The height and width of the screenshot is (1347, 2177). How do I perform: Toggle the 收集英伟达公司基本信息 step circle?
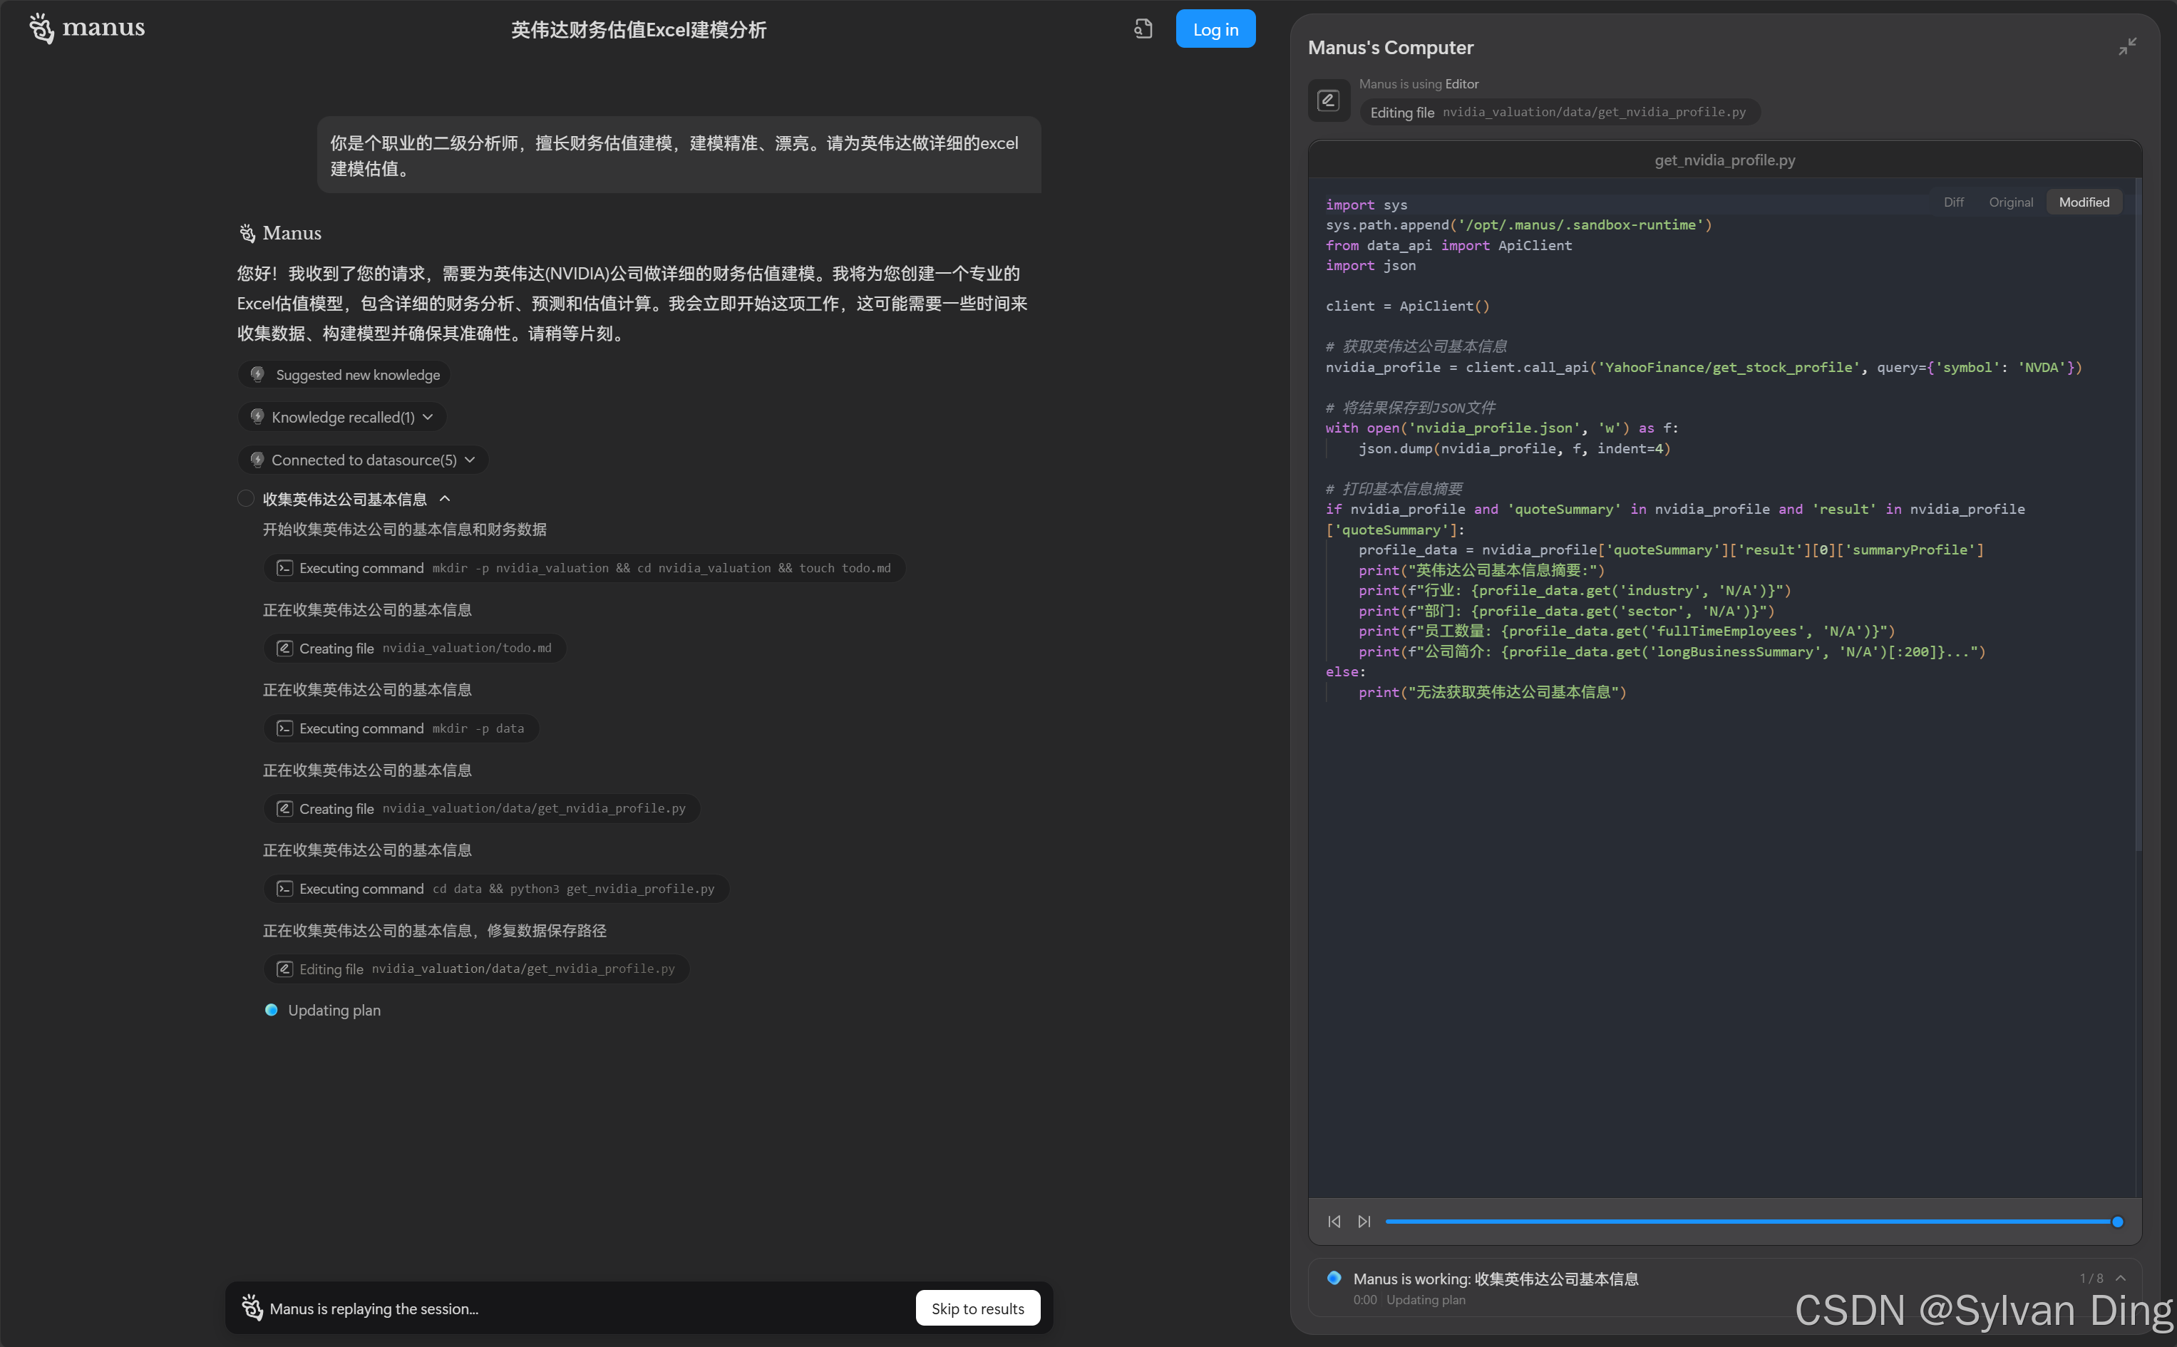246,499
